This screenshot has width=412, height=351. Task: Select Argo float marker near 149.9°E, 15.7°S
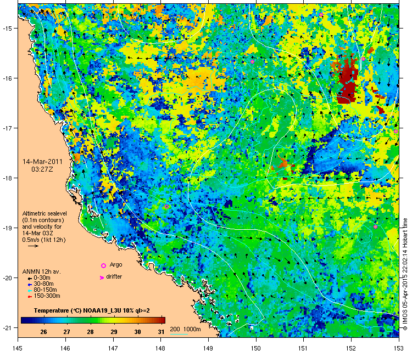click(253, 61)
